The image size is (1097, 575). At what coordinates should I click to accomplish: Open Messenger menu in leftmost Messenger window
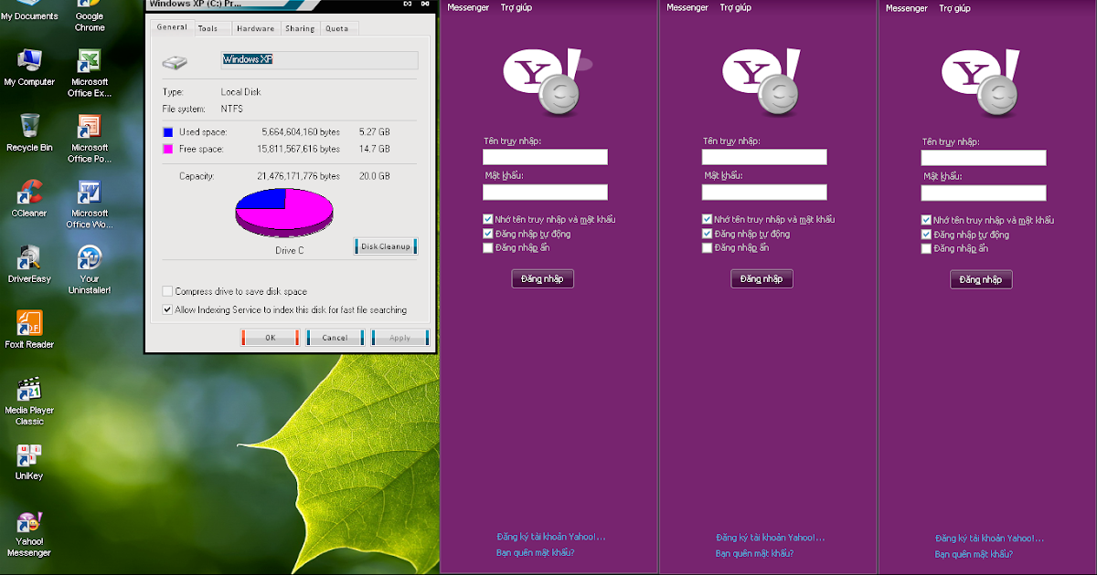tap(468, 7)
